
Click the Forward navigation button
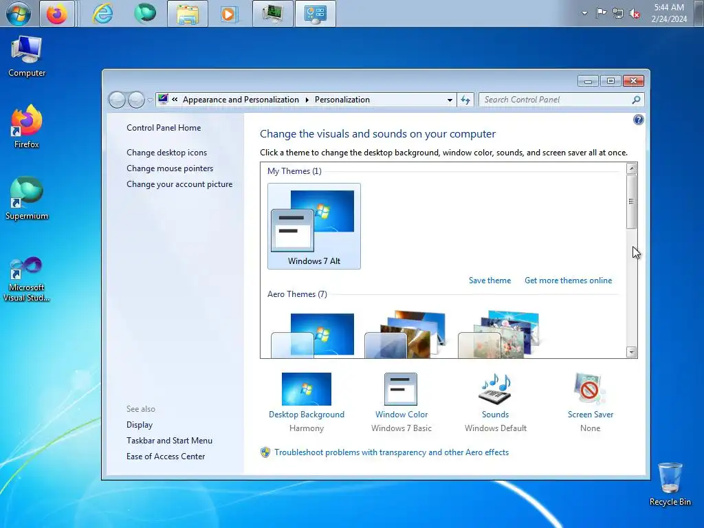coord(136,100)
